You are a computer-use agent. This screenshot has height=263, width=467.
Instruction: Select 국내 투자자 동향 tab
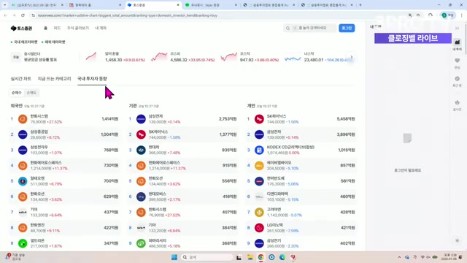(92, 79)
